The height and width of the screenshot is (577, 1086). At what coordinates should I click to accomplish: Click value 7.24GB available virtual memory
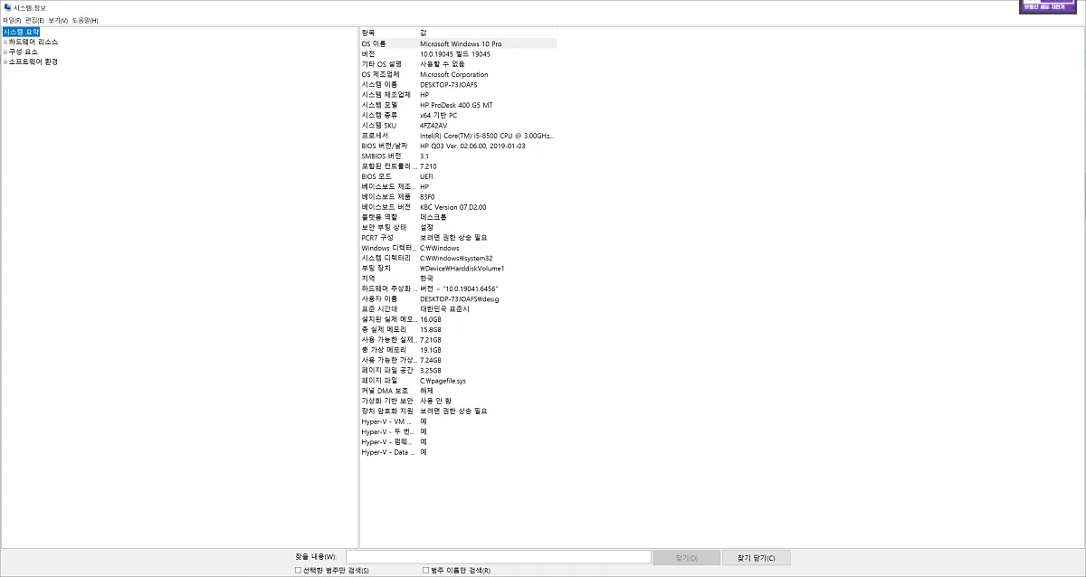click(x=431, y=360)
